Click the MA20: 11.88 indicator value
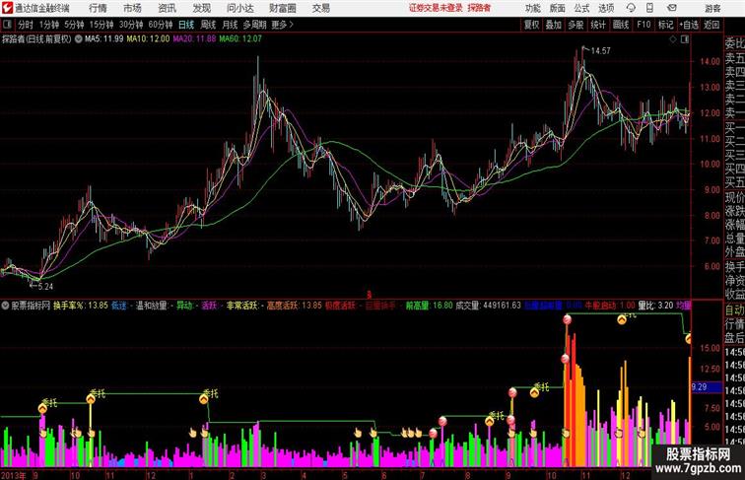This screenshot has height=480, width=745. click(194, 39)
